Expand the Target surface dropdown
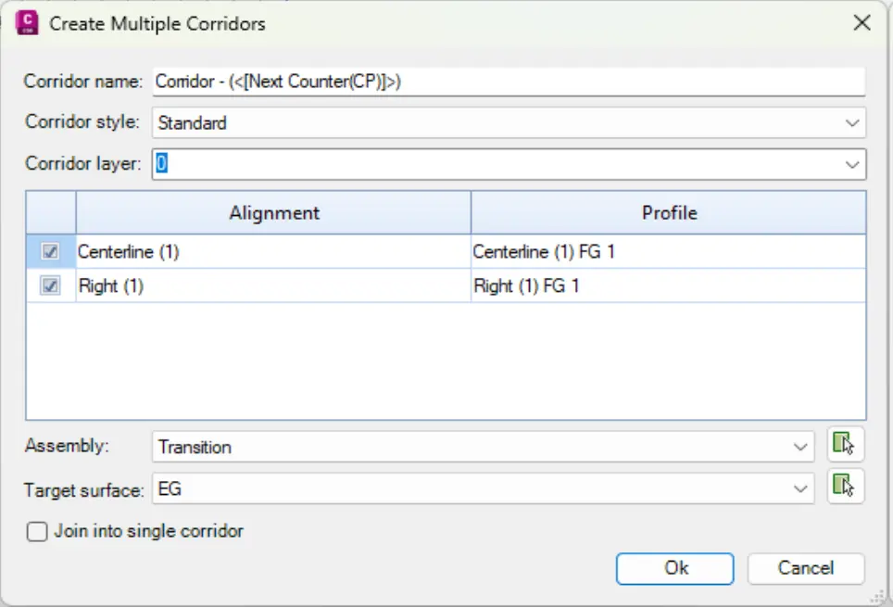Viewport: 893px width, 608px height. click(801, 488)
